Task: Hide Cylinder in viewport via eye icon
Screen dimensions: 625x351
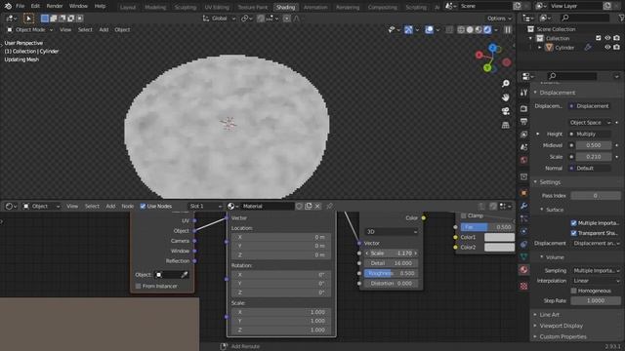Action: pyautogui.click(x=607, y=48)
